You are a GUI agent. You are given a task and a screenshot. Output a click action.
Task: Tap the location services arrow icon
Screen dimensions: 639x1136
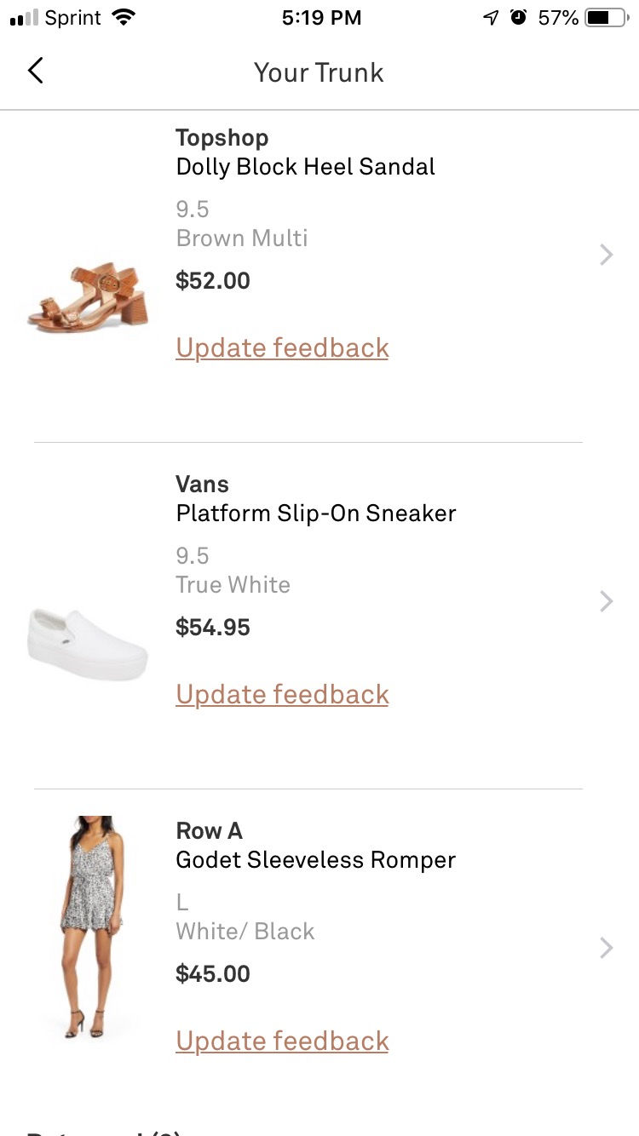[x=490, y=18]
